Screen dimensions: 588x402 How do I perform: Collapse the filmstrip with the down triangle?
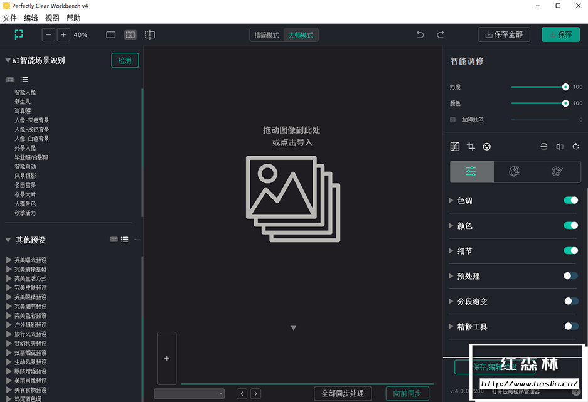(294, 328)
